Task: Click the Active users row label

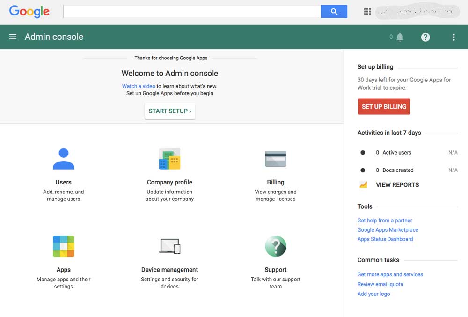Action: [x=397, y=153]
